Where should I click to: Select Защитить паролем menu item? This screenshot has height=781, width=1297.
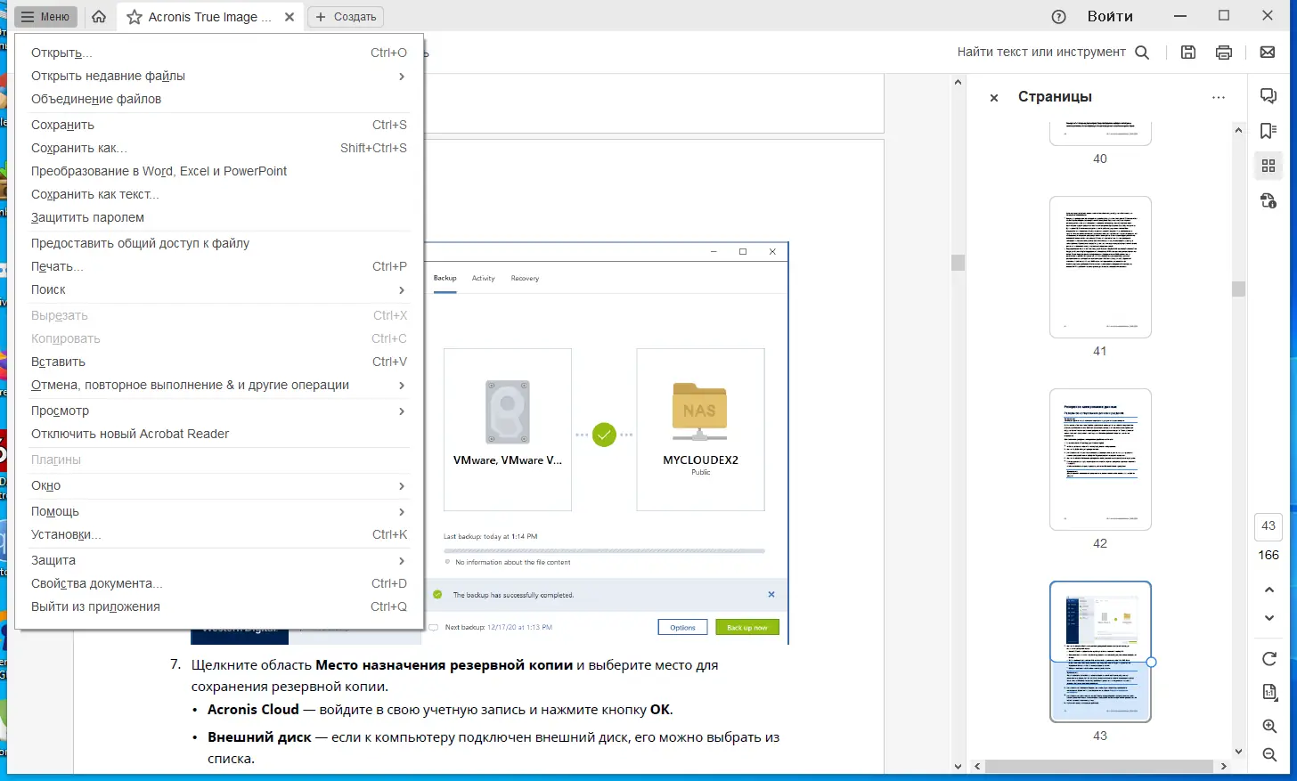point(219,217)
